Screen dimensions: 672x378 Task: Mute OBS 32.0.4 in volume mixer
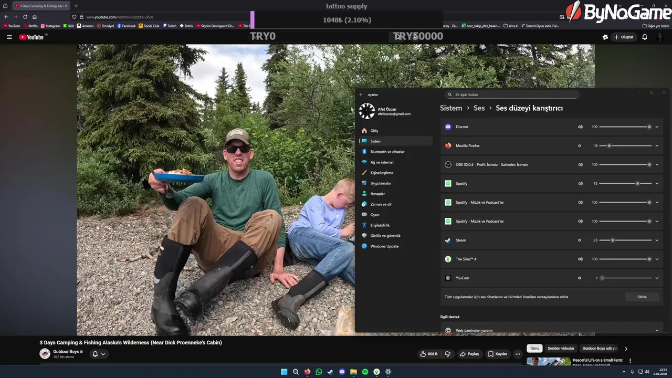[x=580, y=164]
